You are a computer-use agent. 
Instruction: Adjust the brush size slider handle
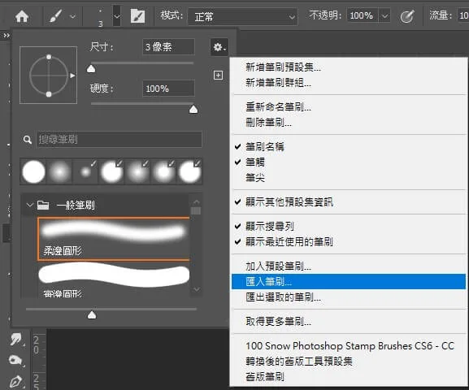click(91, 69)
